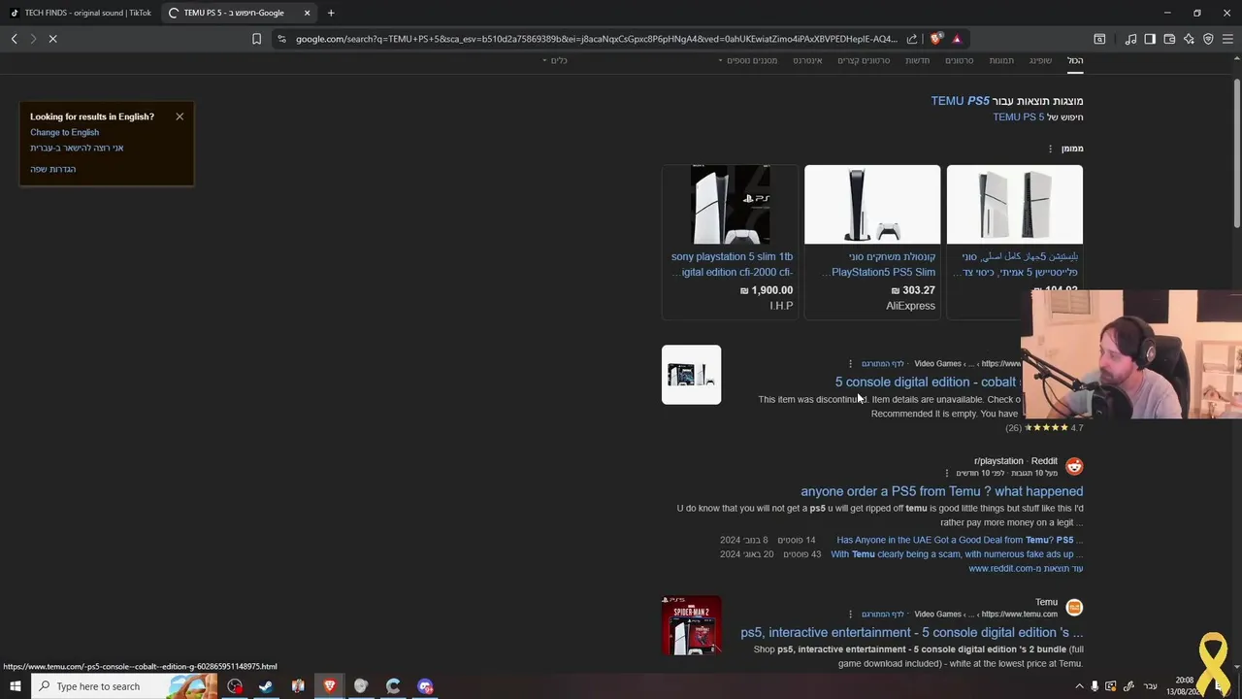Close the TEMU PS 5 Google tab

pos(308,13)
